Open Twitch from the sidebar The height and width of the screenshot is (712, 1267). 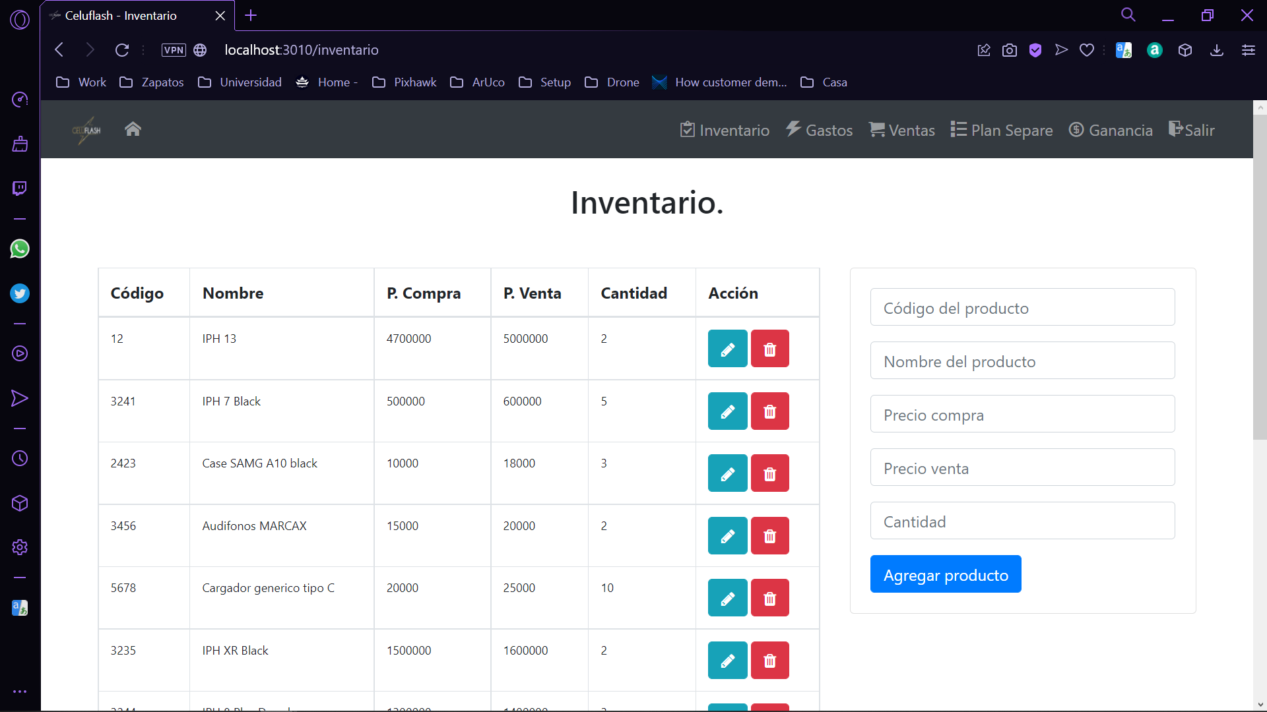pyautogui.click(x=20, y=189)
